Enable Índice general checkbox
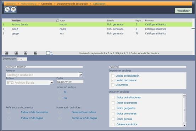This screenshot has height=131, width=196. tap(113, 119)
